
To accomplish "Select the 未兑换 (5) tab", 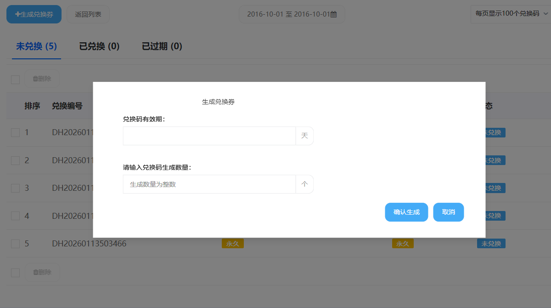I will tap(36, 46).
